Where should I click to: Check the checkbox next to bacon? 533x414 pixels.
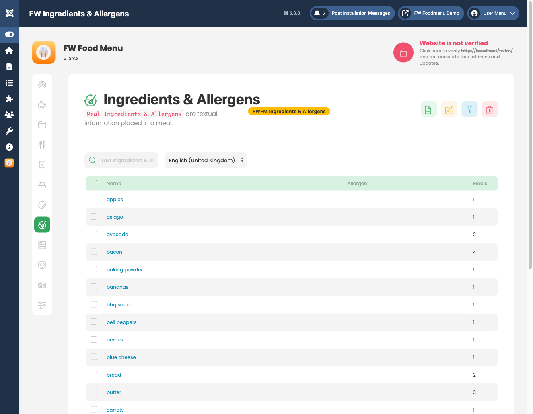pyautogui.click(x=94, y=251)
